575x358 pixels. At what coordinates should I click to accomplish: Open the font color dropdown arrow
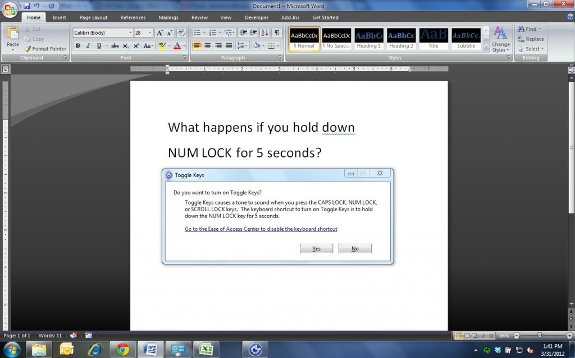pyautogui.click(x=184, y=46)
